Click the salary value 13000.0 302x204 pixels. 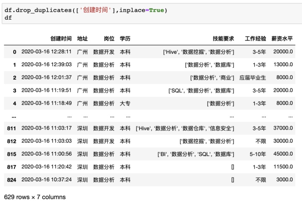click(x=283, y=65)
